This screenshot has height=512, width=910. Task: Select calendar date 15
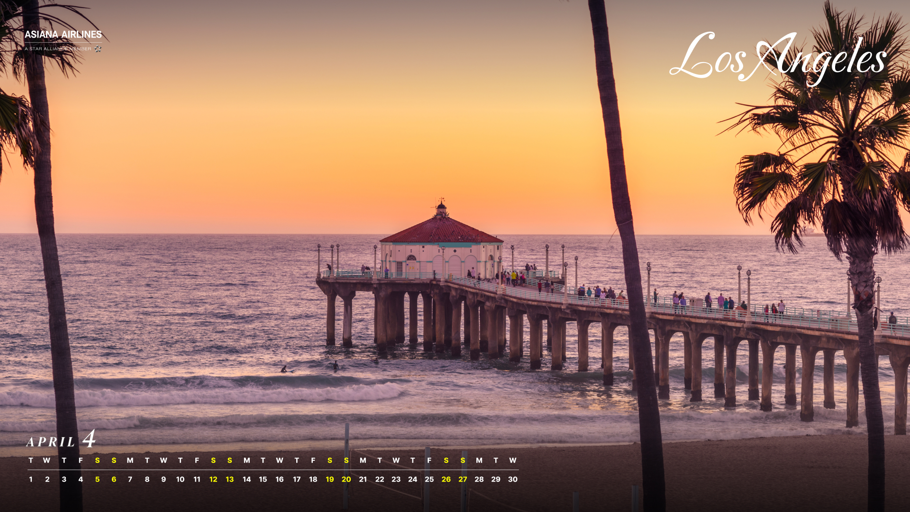(x=263, y=479)
